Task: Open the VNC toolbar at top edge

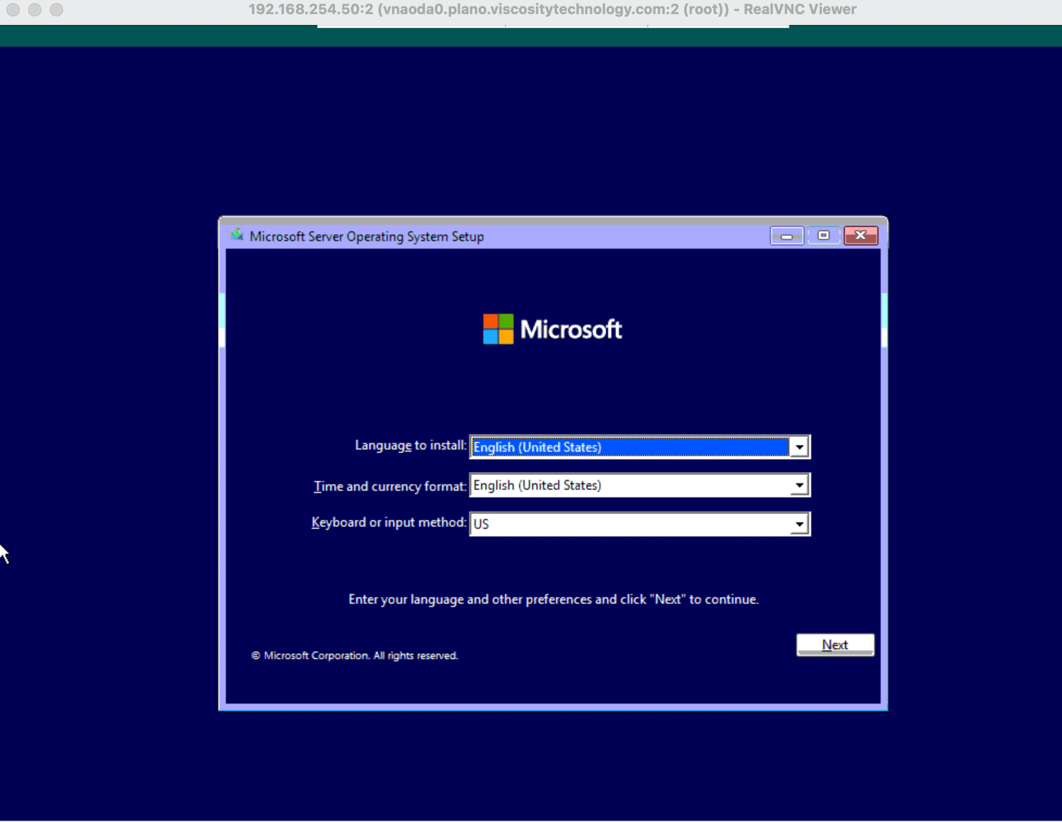Action: click(x=553, y=26)
